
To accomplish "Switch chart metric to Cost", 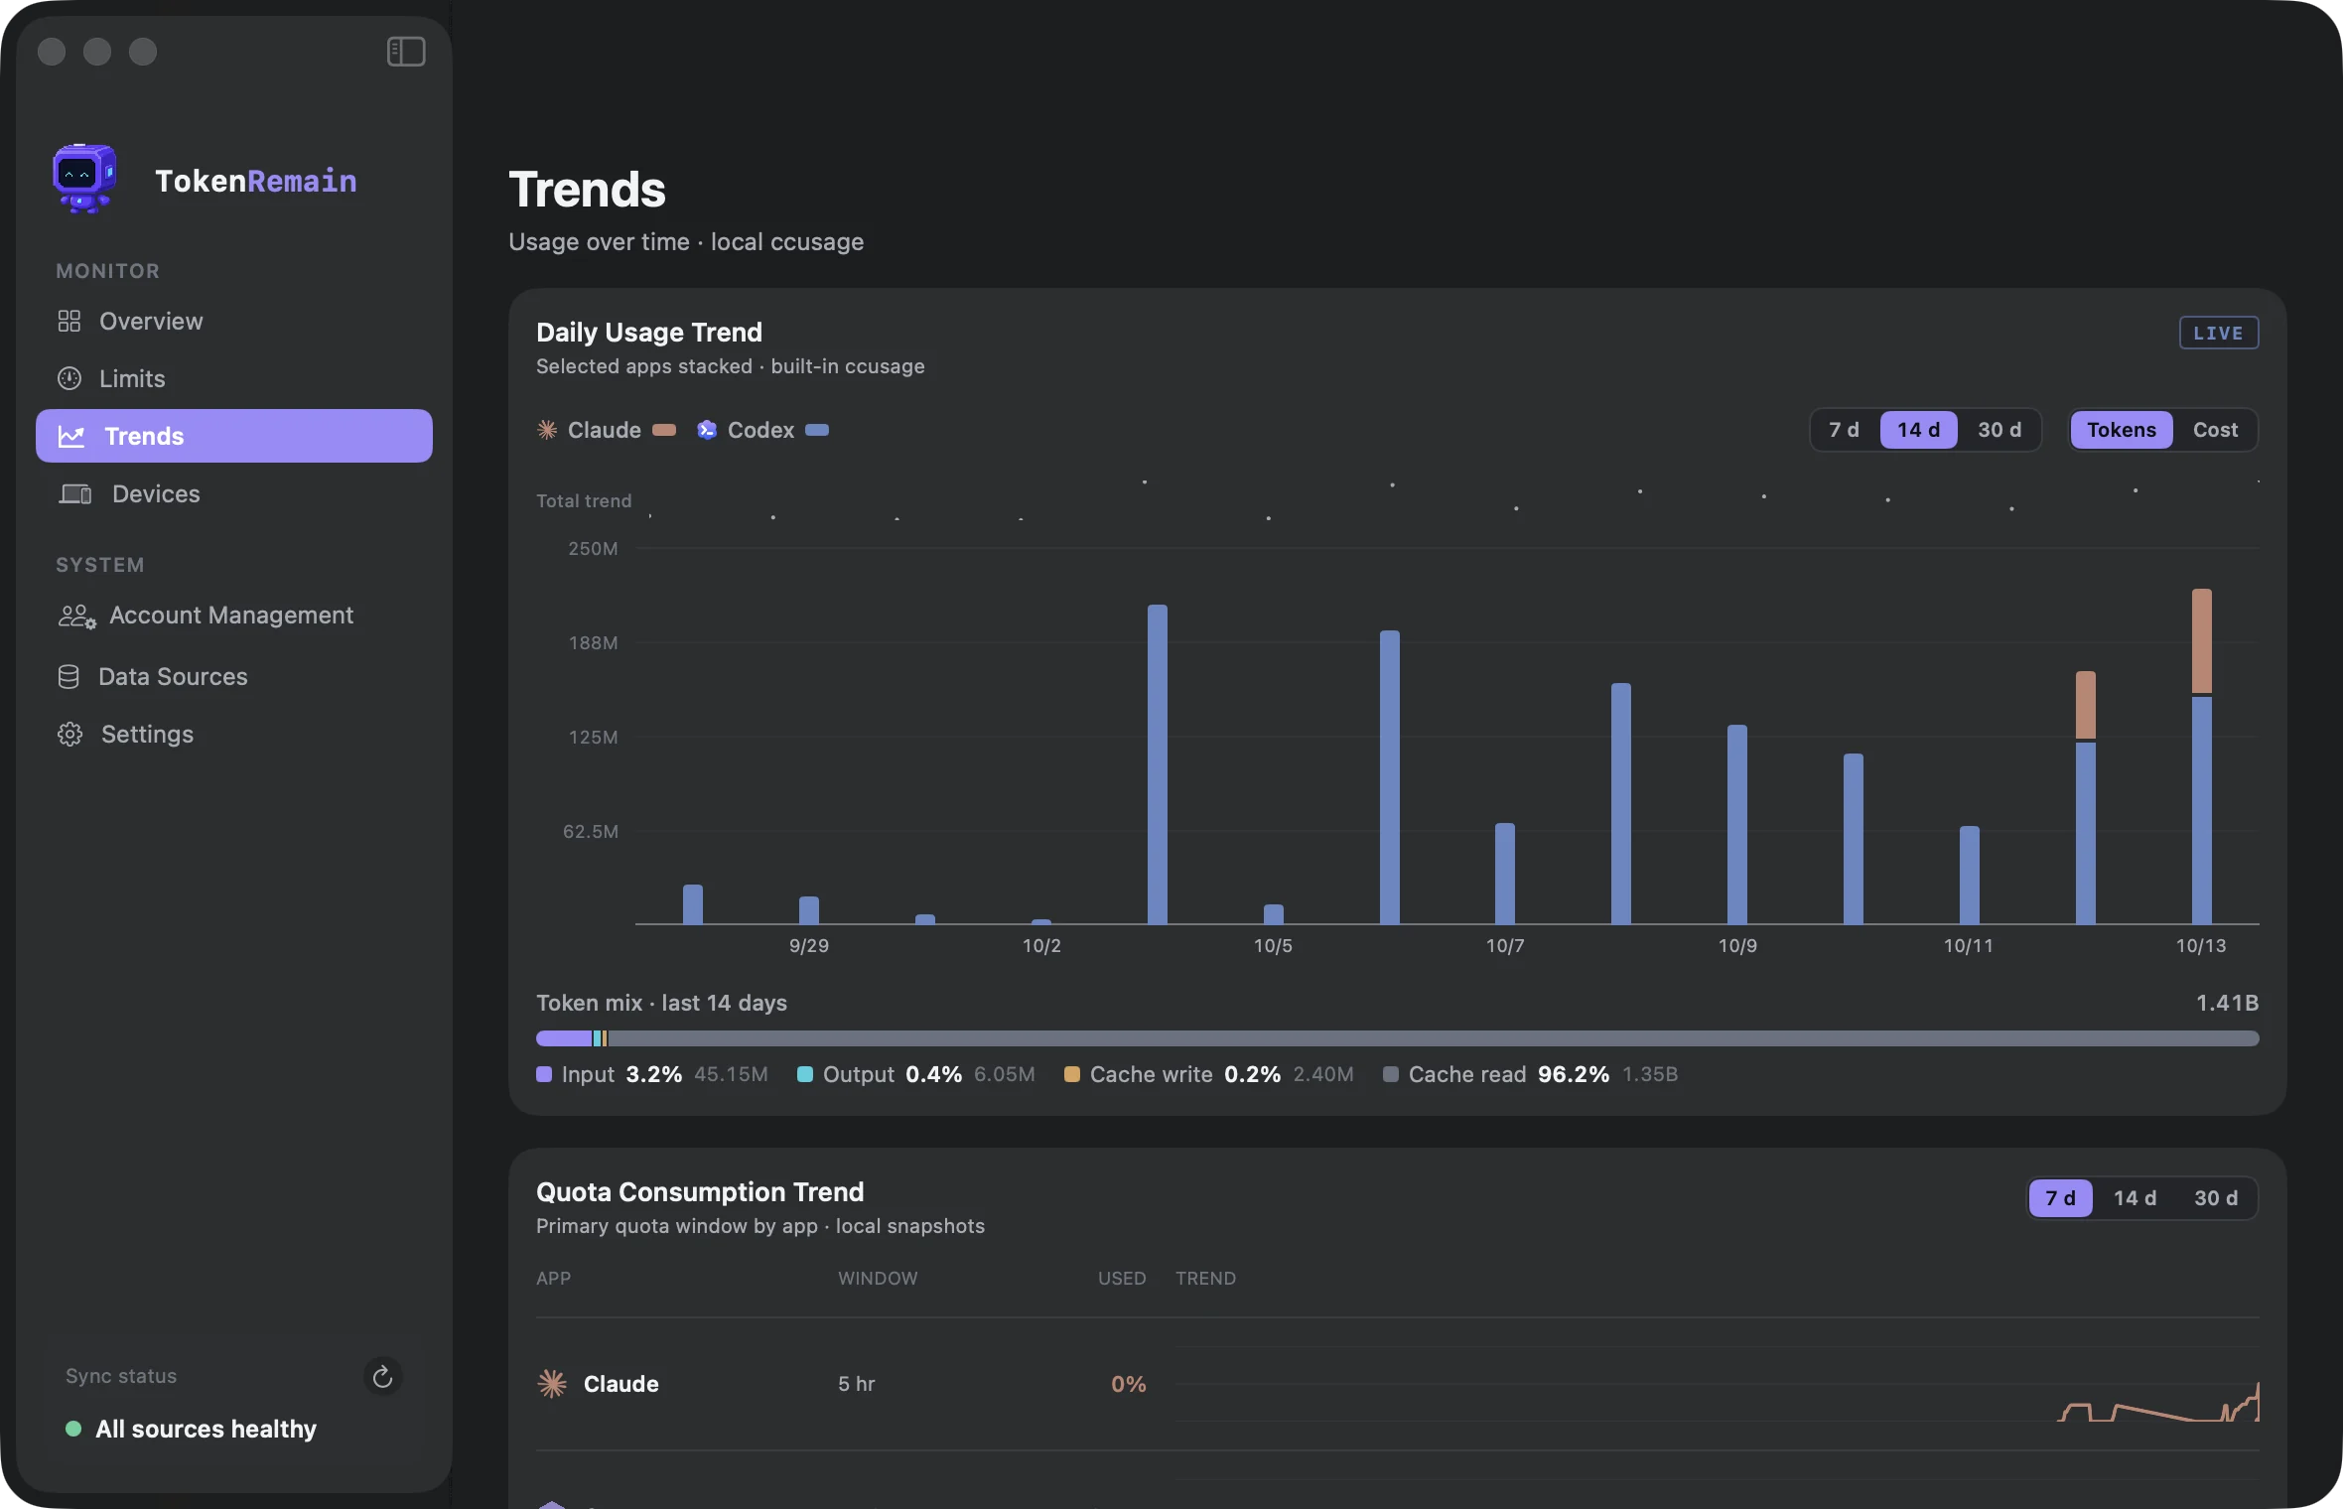I will pyautogui.click(x=2215, y=430).
